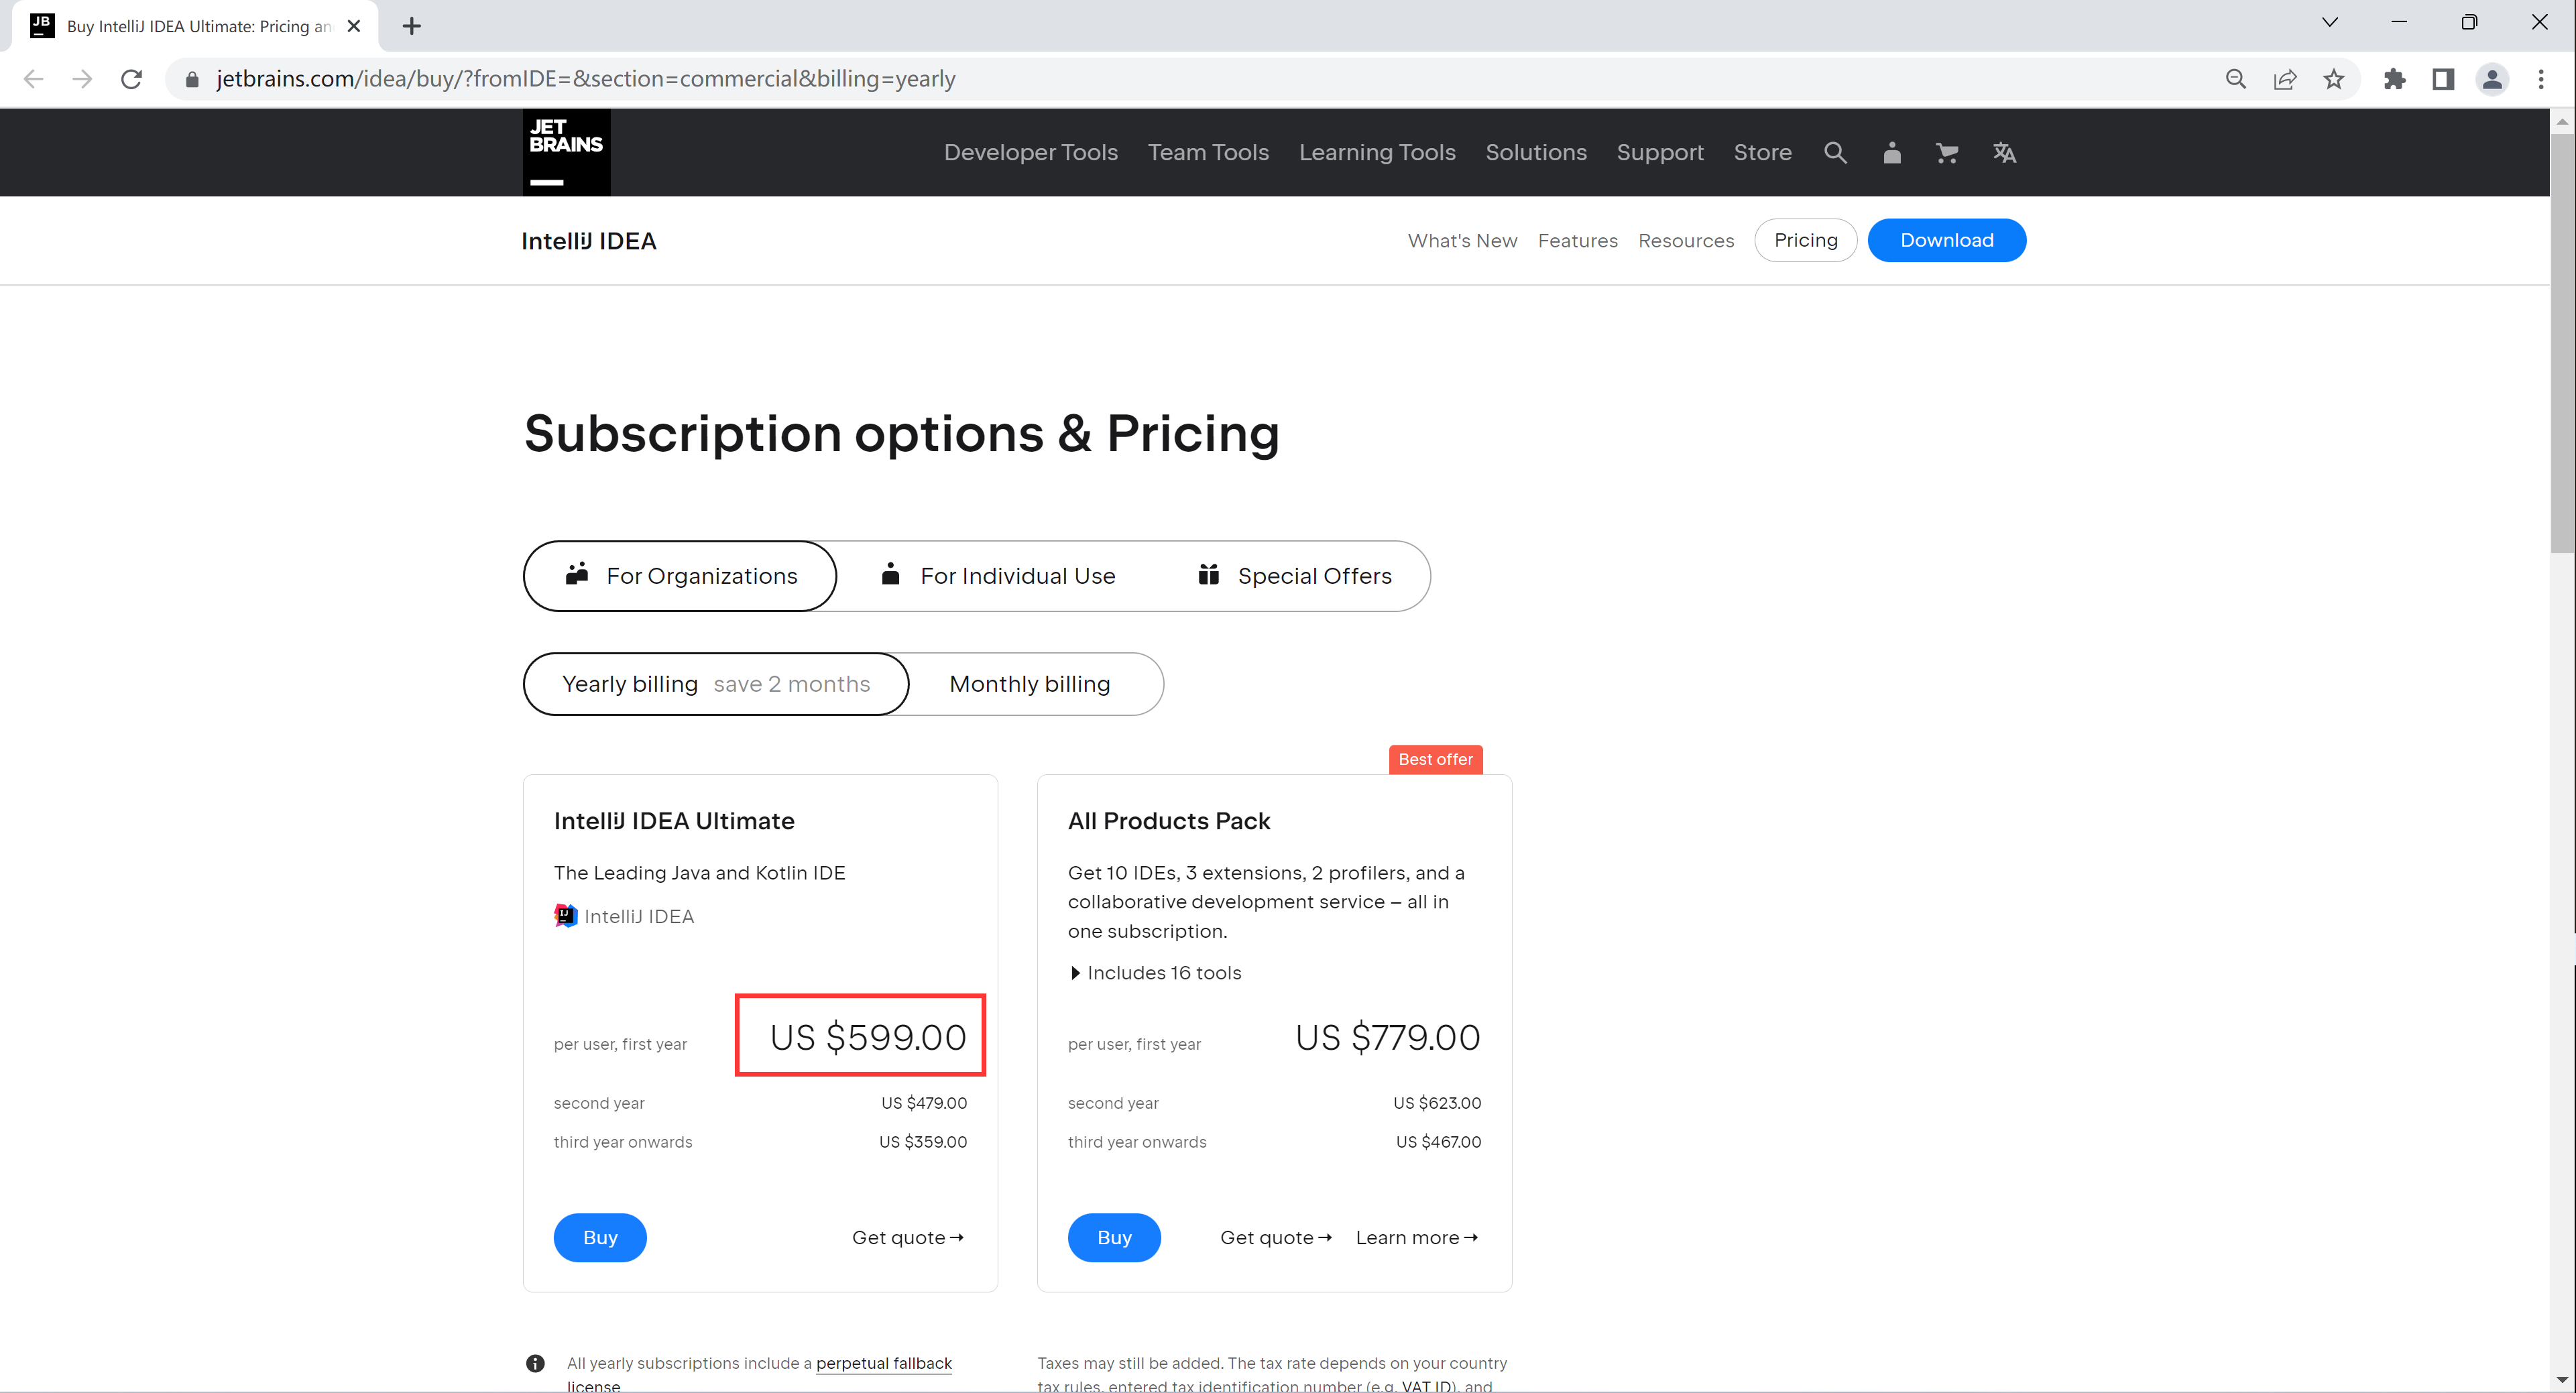Screen dimensions: 2576x1393
Task: Open the site search magnifier icon
Action: point(1835,153)
